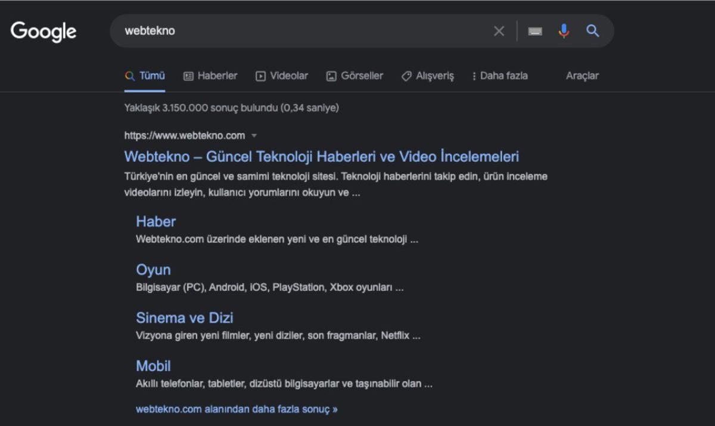Click more results from webtekno.com link
Screen dimensions: 715x426
coord(237,409)
